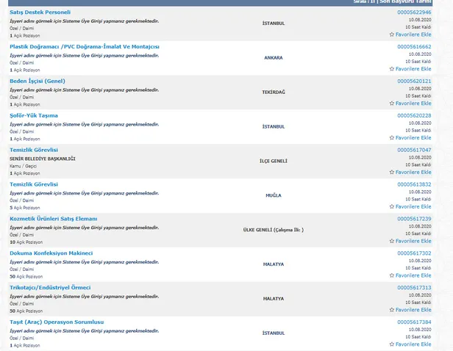Open the Şoför-Yük Taşıma listing
Image resolution: width=453 pixels, height=351 pixels.
tap(34, 115)
